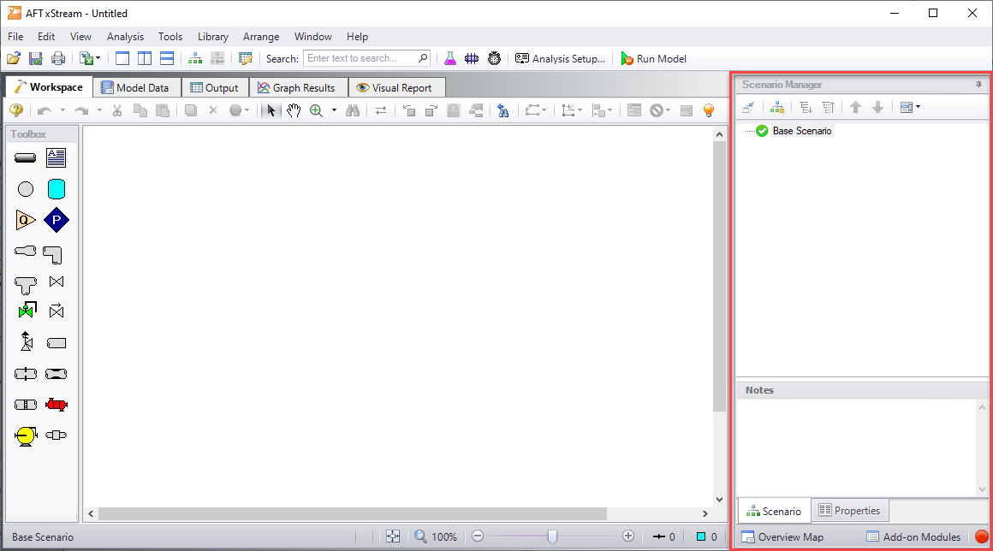Open the File menu
This screenshot has width=993, height=551.
[x=15, y=37]
